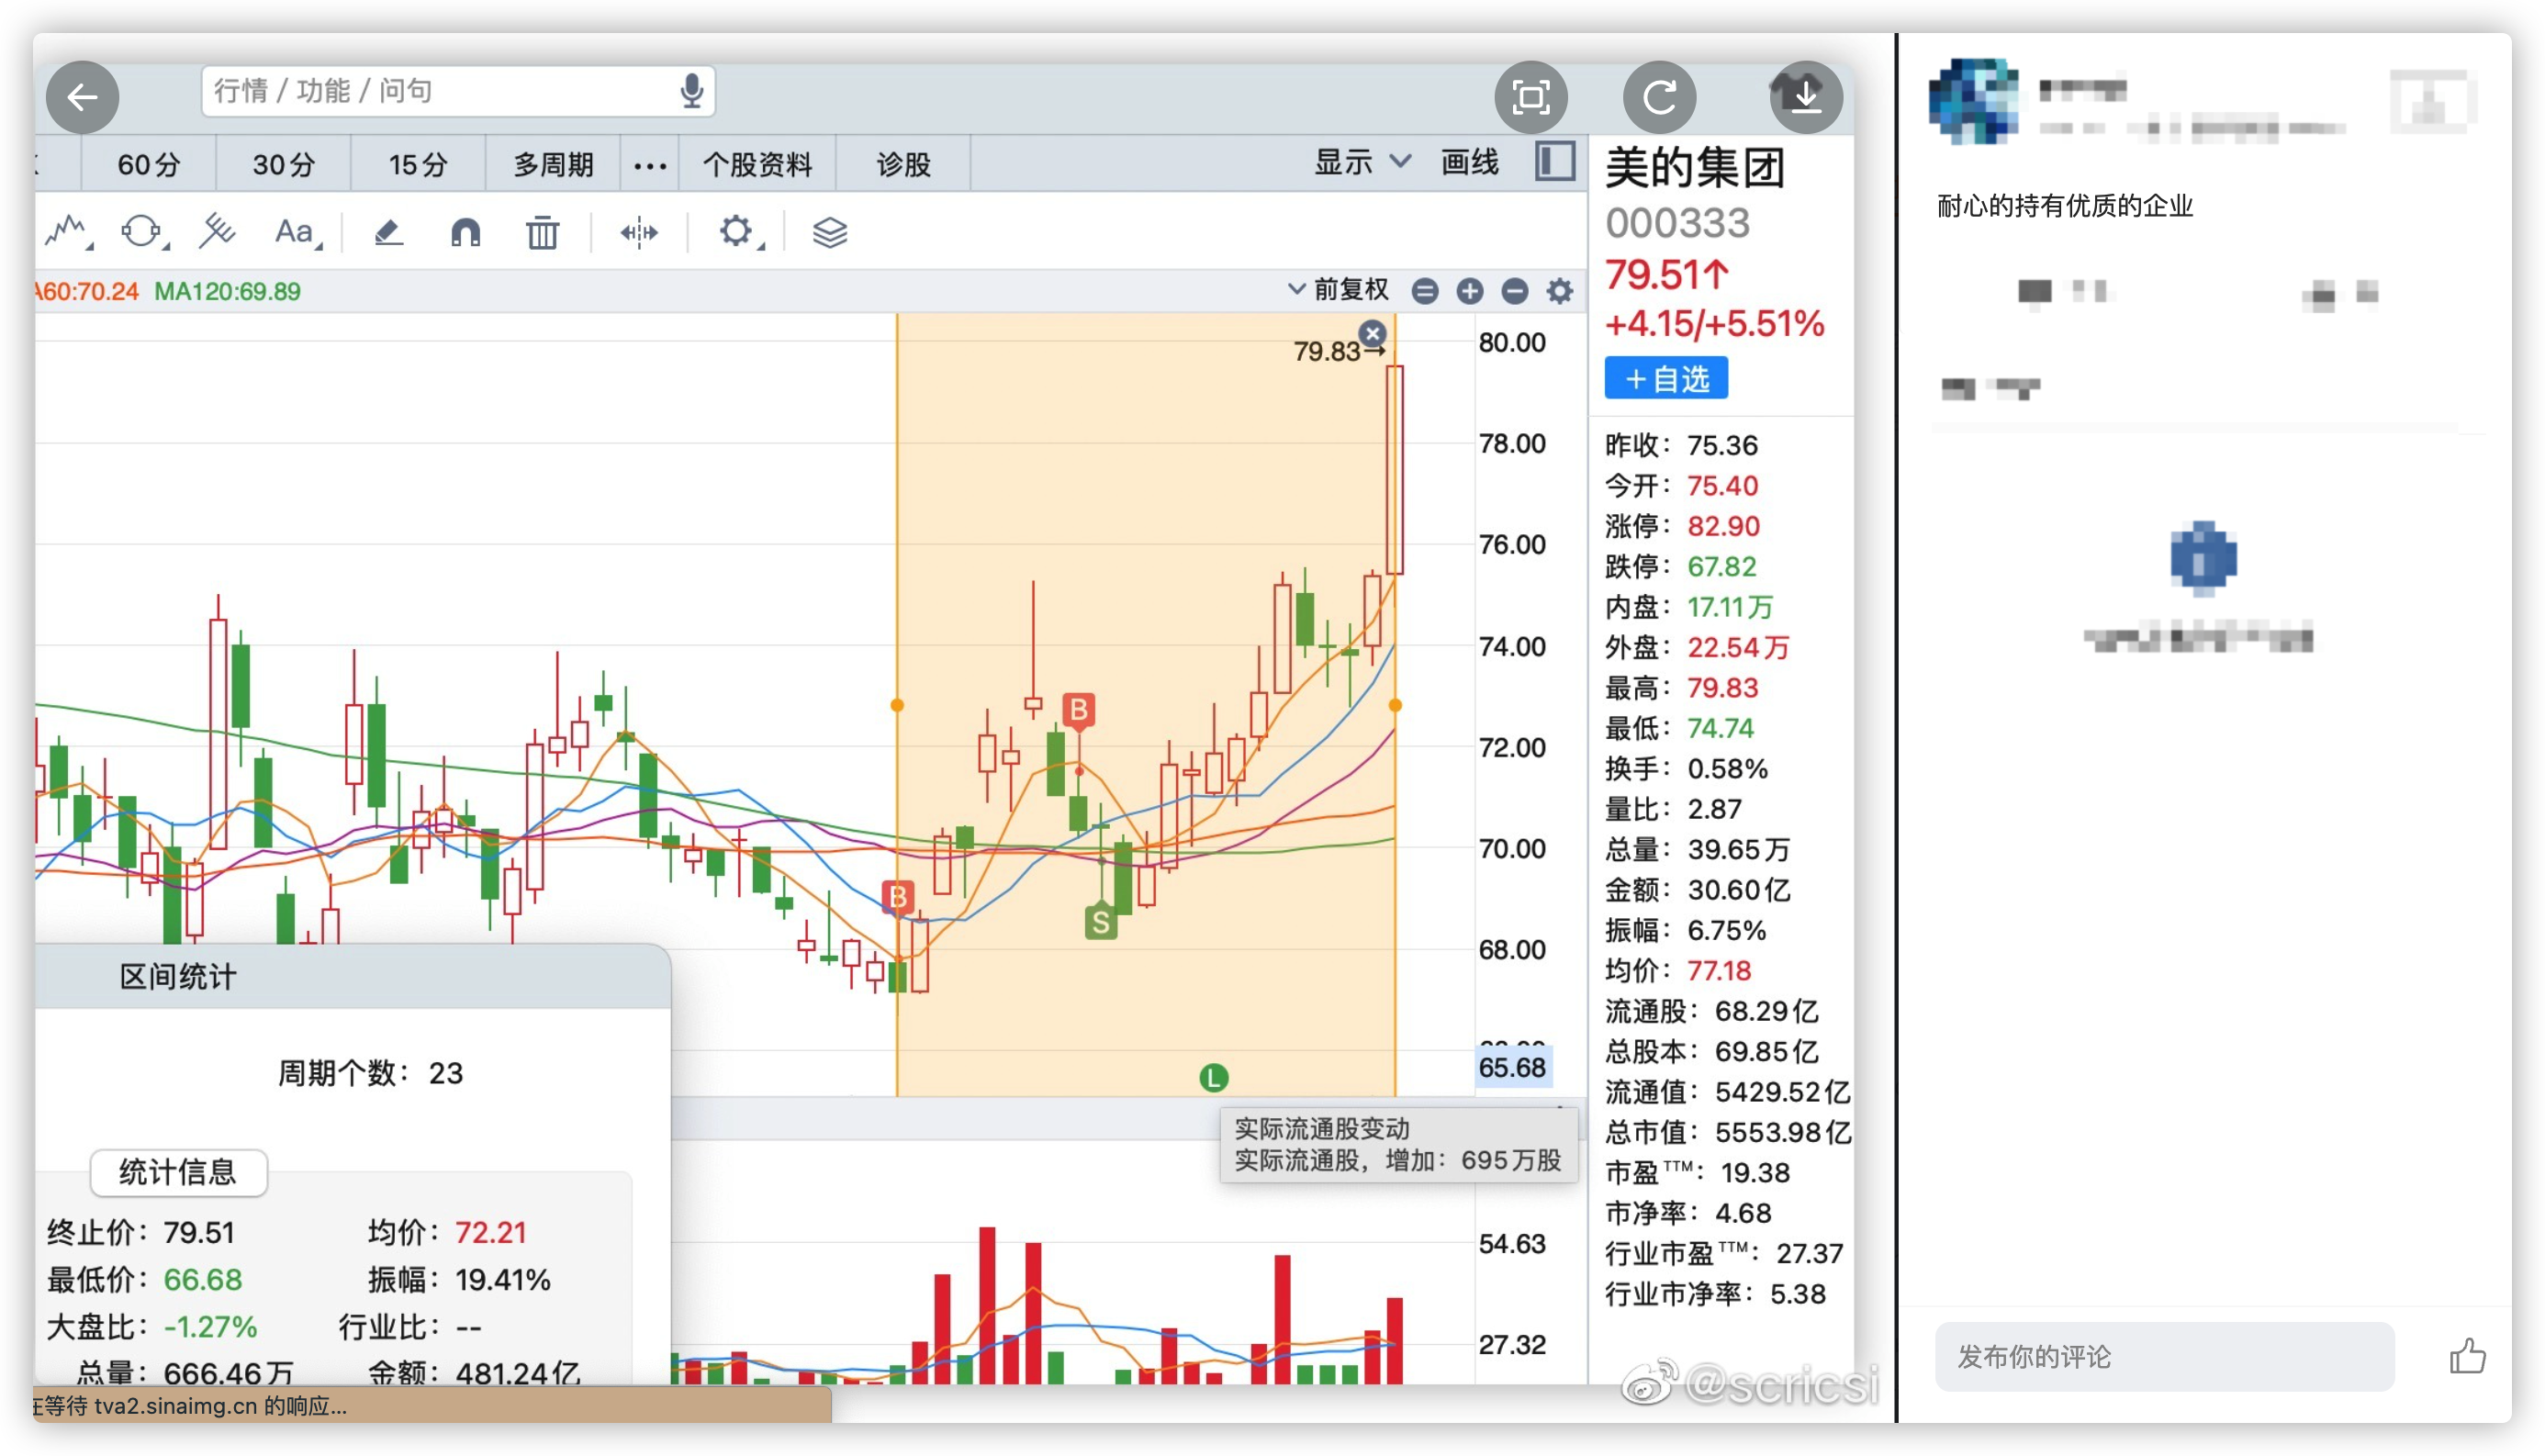Click the refresh circular arrow icon

[x=1659, y=97]
